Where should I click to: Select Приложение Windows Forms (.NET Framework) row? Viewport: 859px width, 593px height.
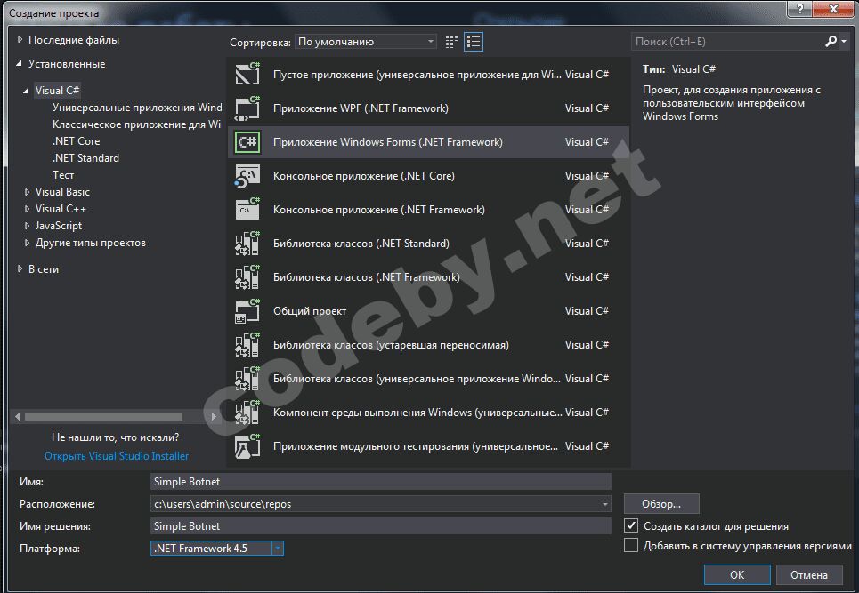[428, 141]
